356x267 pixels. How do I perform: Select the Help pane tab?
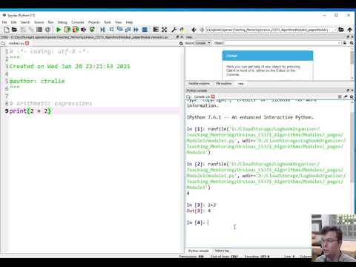(240, 84)
